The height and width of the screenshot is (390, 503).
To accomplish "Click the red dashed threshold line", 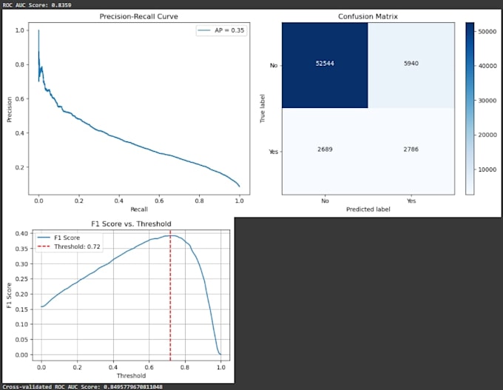I will pos(170,295).
